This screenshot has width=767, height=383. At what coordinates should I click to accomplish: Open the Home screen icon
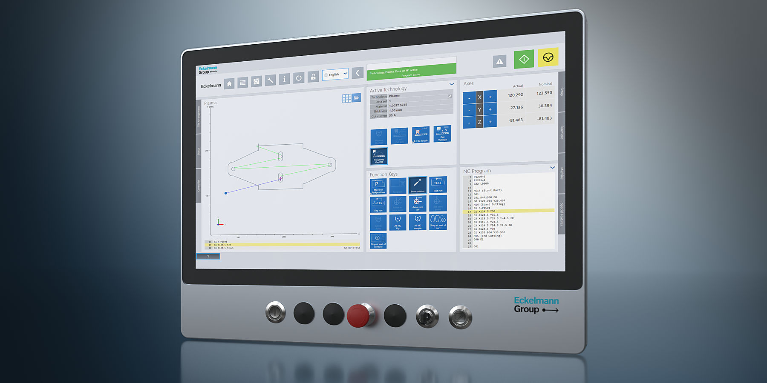tap(230, 83)
